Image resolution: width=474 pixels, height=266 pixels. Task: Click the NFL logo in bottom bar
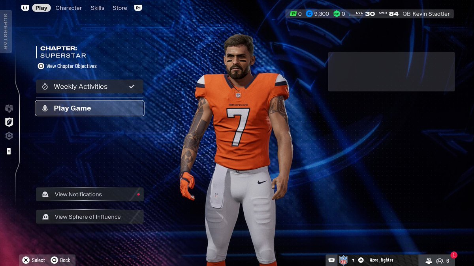click(343, 260)
